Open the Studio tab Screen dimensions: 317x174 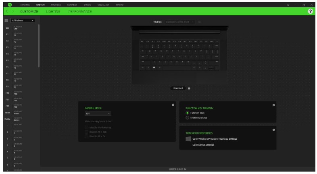(88, 5)
